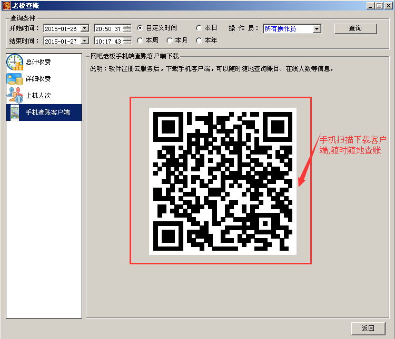
Task: Open the 详细收费 menu item
Action: (x=44, y=79)
